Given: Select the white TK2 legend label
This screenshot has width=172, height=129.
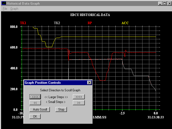Looking at the screenshot, I should pos(57,23).
